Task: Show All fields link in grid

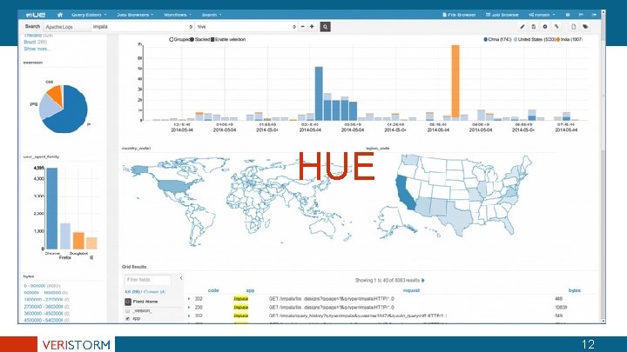Action: point(132,292)
